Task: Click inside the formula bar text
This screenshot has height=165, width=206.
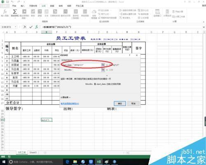Action: point(57,27)
